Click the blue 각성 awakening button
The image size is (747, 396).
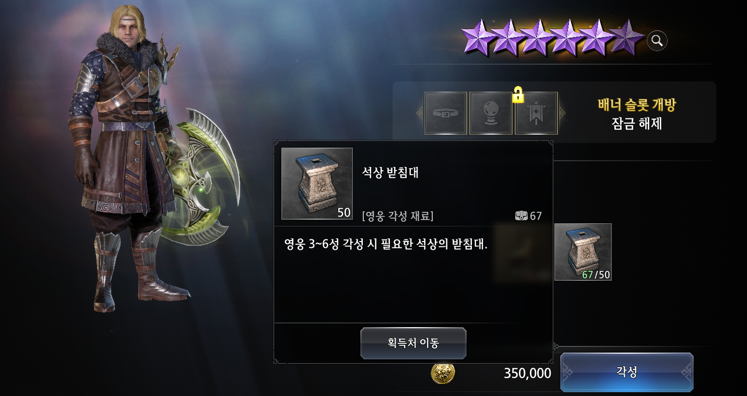626,372
